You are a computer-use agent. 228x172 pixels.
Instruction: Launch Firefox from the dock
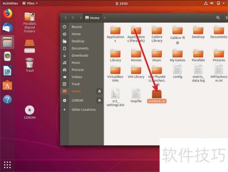tap(7, 13)
